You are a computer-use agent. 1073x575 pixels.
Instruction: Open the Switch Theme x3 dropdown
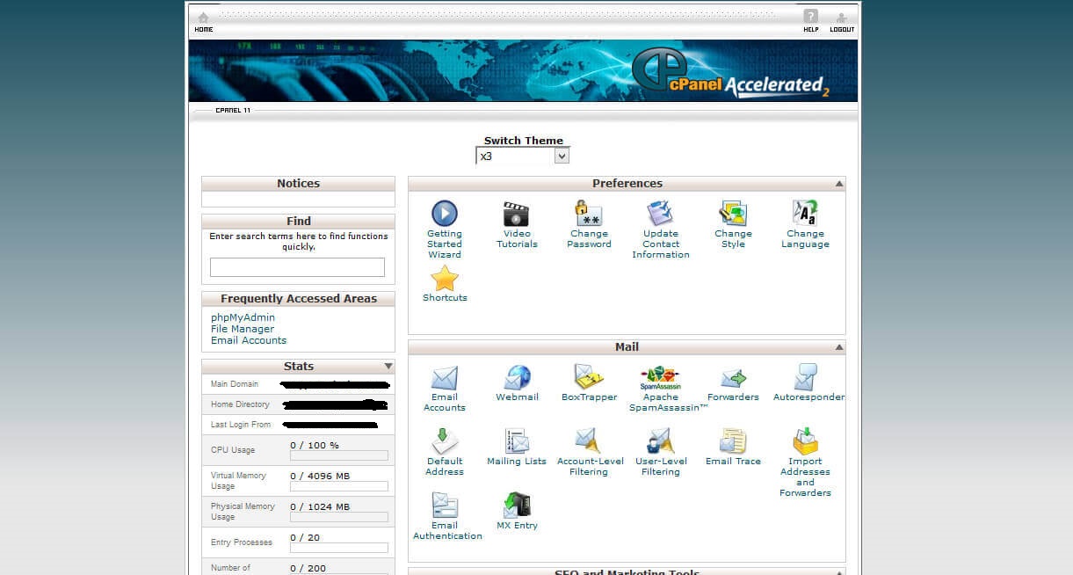point(523,156)
